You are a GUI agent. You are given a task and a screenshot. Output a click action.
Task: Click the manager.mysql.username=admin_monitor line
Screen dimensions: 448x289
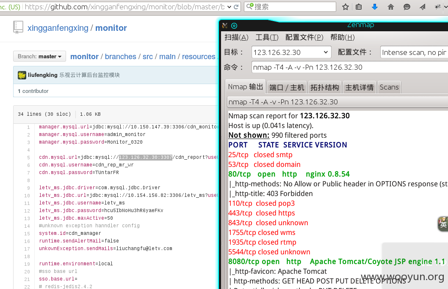click(x=92, y=134)
